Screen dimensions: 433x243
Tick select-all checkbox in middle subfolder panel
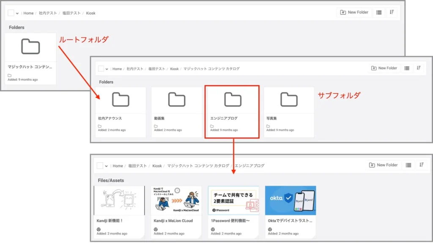click(101, 69)
